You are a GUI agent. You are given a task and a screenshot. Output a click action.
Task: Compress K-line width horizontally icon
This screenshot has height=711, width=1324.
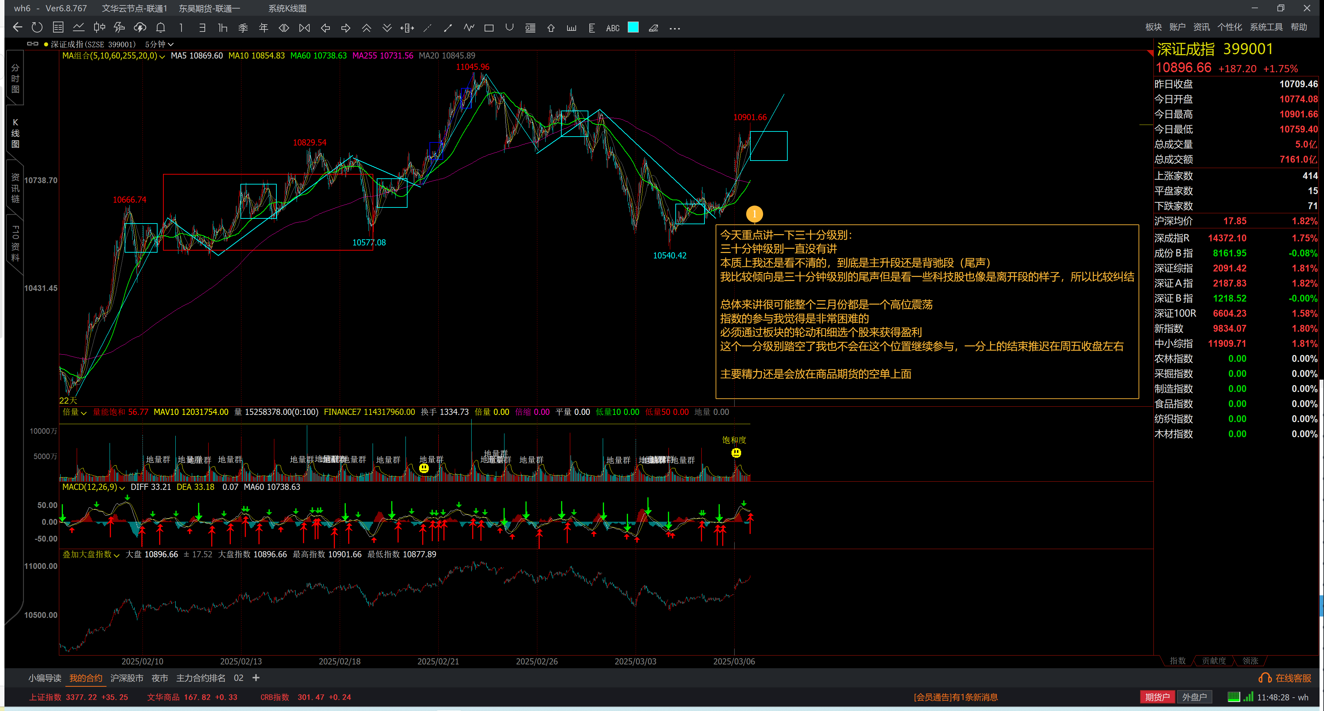click(304, 28)
